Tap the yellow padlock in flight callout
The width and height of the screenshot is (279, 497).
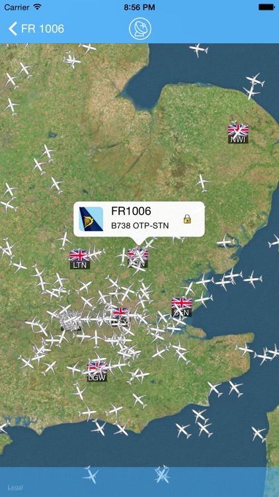tap(187, 219)
